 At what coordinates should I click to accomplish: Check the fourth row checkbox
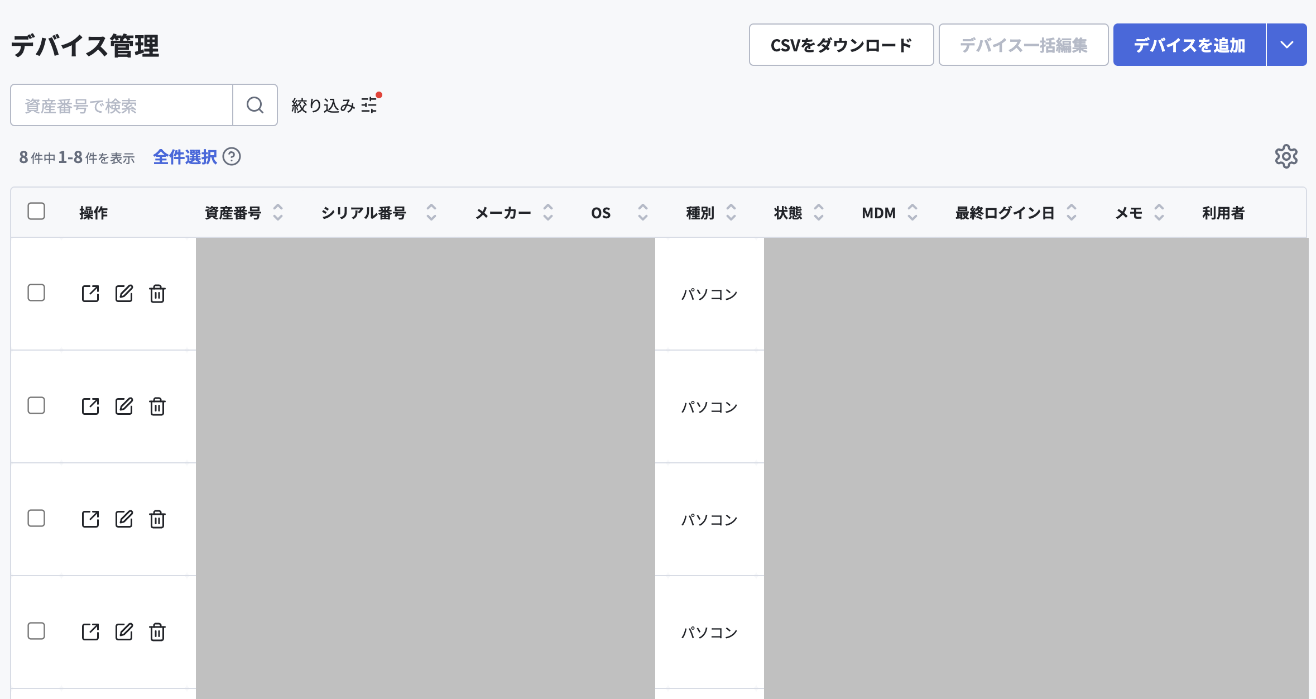click(36, 631)
